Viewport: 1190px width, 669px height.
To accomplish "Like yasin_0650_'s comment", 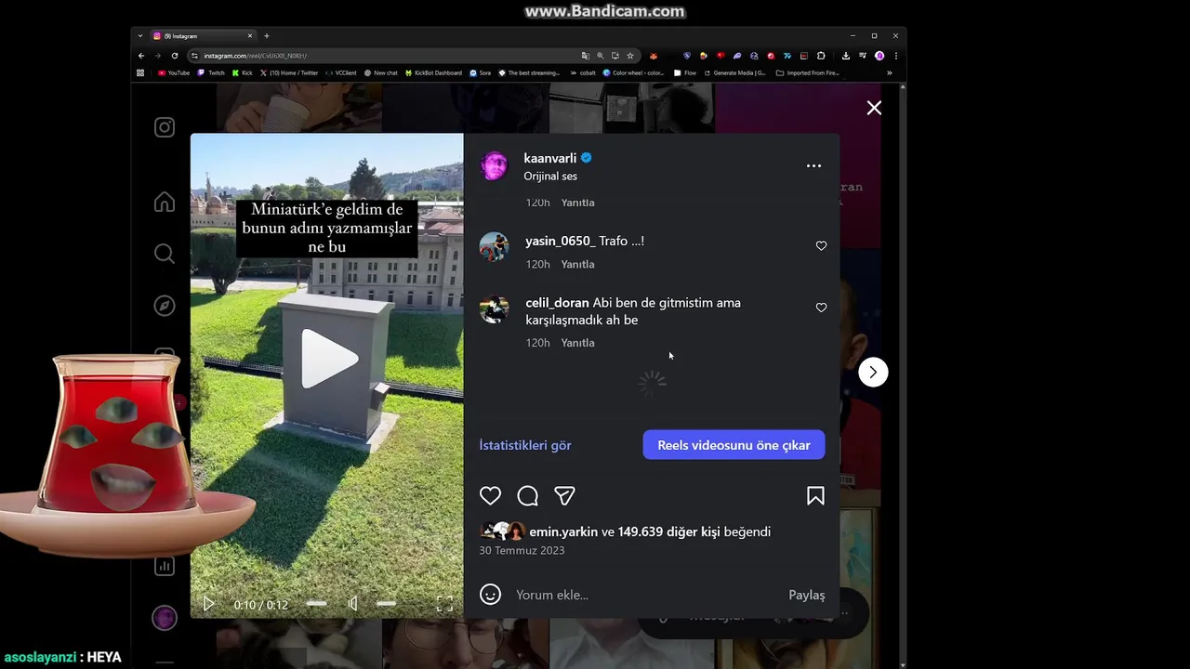I will click(821, 245).
